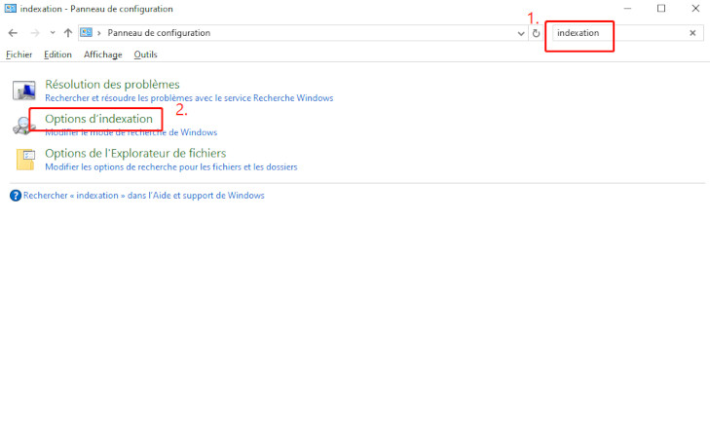
Task: Open the Affichage menu
Action: coord(103,55)
